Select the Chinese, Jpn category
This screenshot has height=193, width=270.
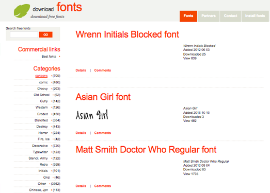pyautogui.click(x=38, y=190)
